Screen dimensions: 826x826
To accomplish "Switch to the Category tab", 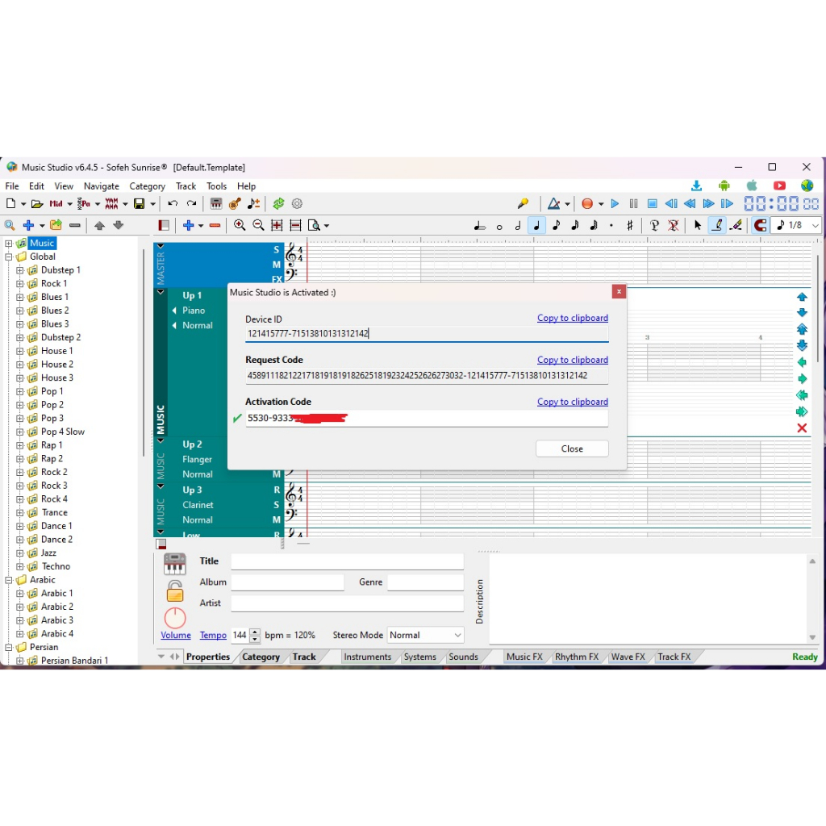I will (261, 657).
